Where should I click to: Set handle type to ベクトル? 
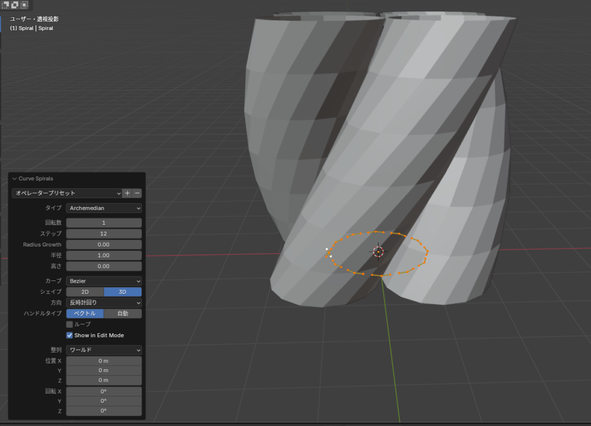[x=85, y=314]
